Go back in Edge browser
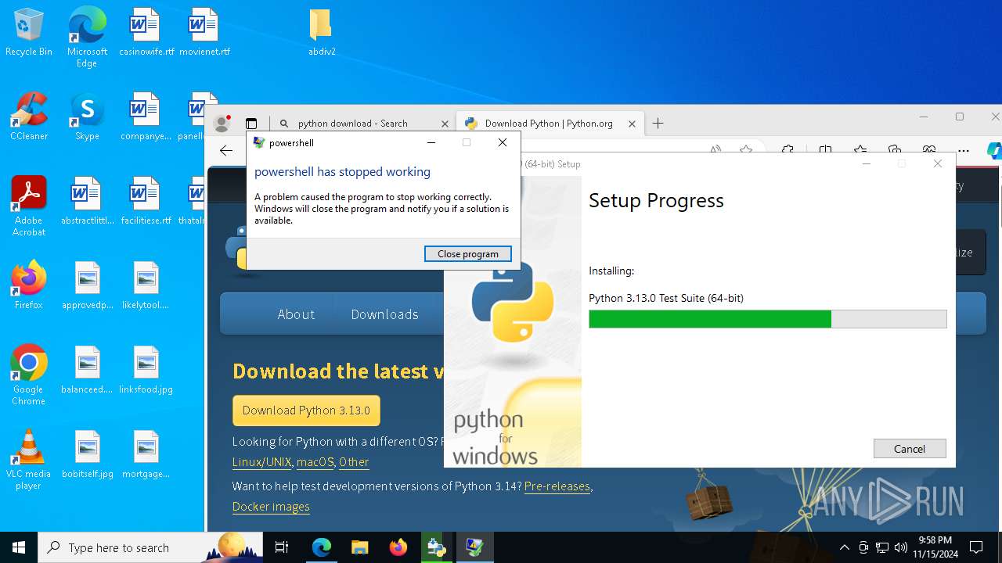Image resolution: width=1002 pixels, height=563 pixels. [x=226, y=151]
